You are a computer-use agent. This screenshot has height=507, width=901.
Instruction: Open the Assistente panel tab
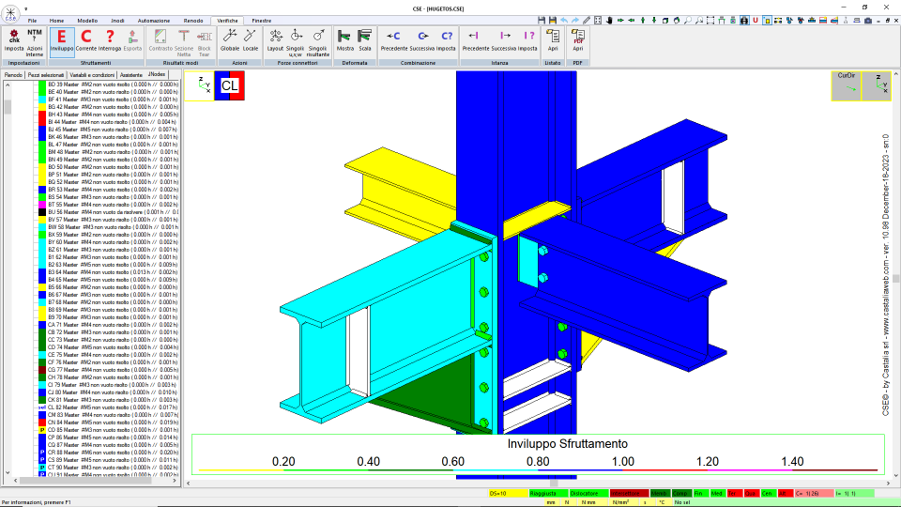pyautogui.click(x=131, y=75)
